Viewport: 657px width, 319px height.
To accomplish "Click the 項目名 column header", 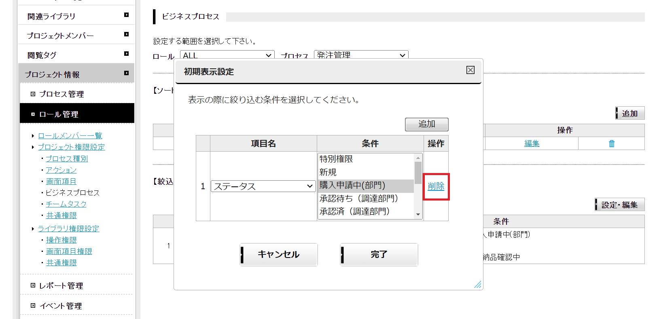I will 263,144.
